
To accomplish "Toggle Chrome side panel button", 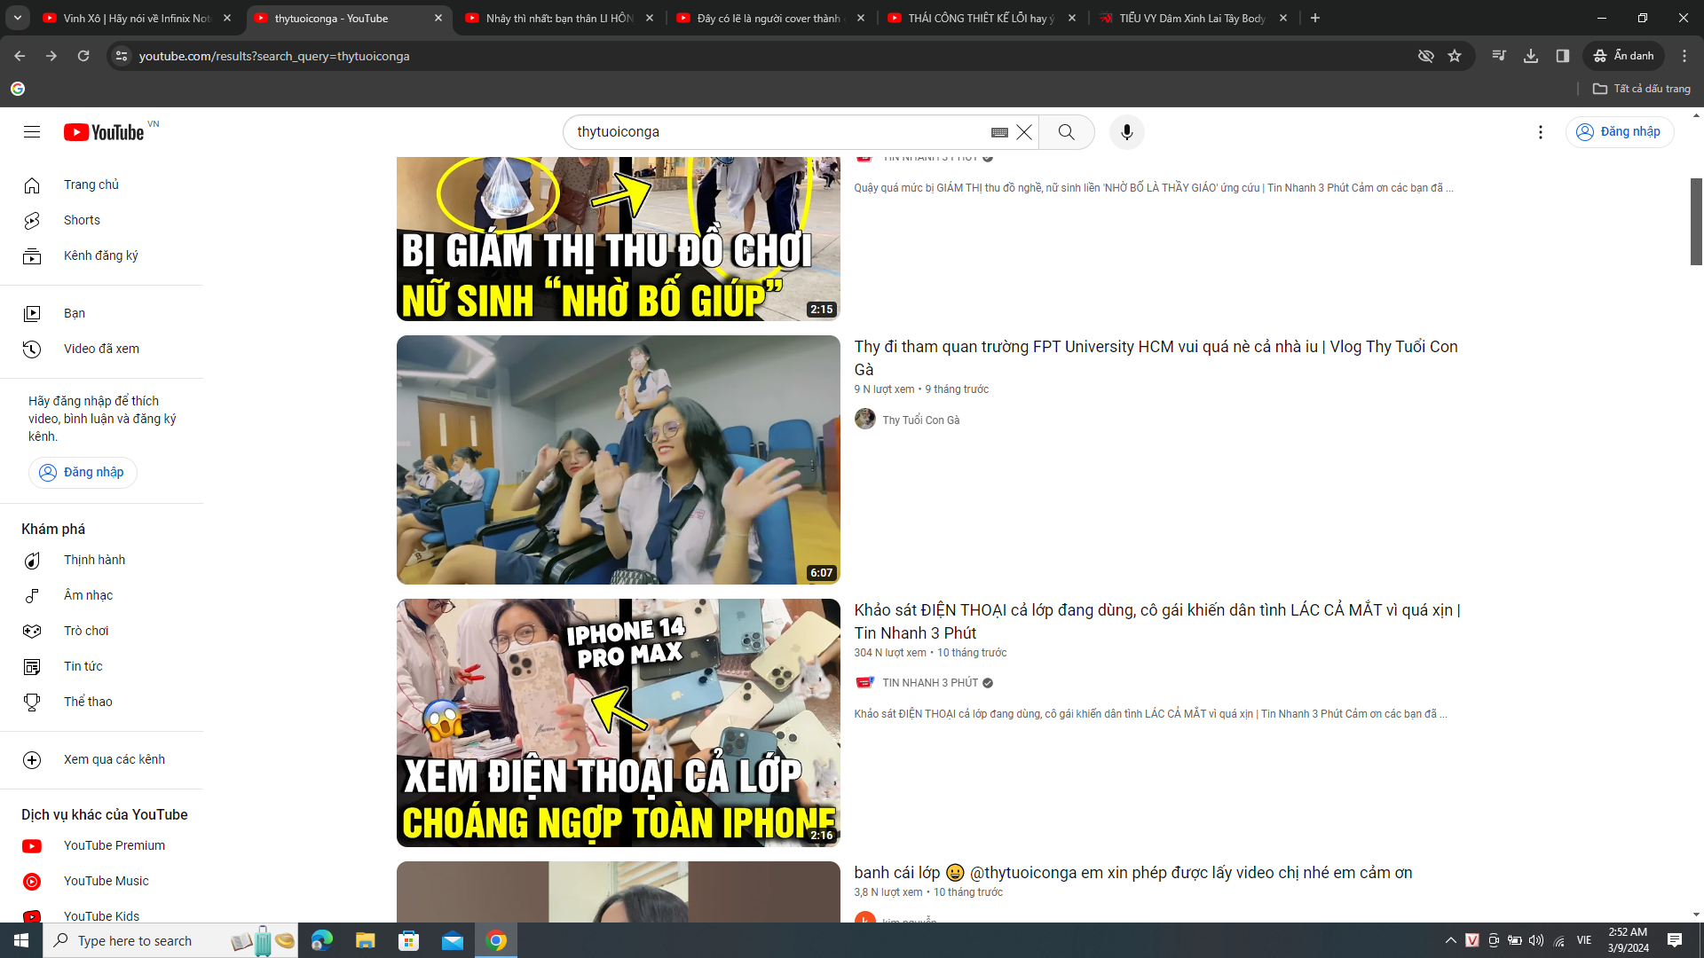I will coord(1563,56).
